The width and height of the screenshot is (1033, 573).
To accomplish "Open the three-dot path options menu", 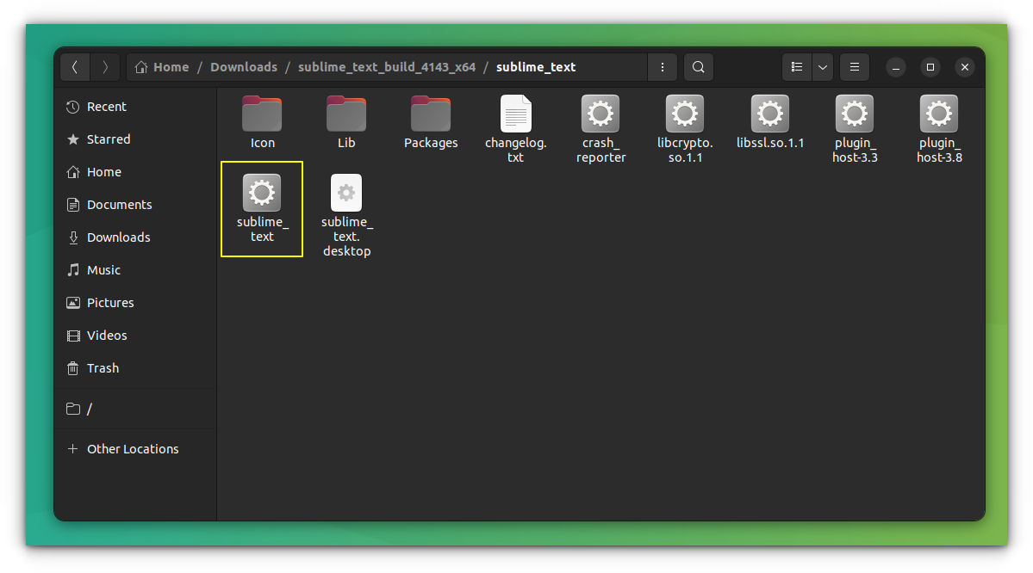I will (x=662, y=67).
